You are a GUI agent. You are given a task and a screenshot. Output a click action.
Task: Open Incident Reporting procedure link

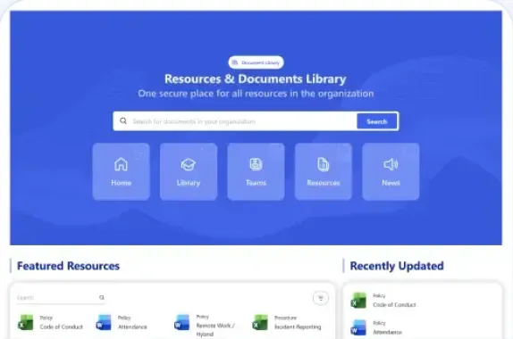[298, 327]
